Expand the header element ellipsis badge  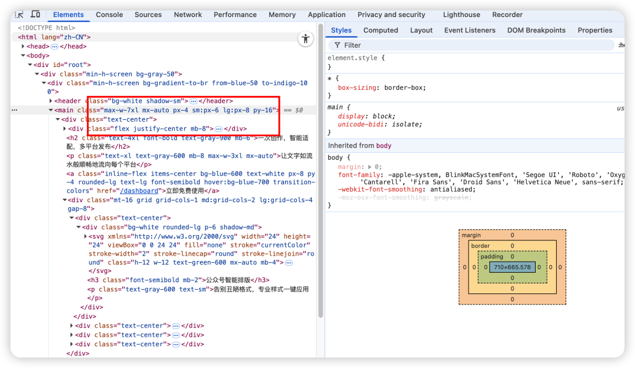pos(193,101)
